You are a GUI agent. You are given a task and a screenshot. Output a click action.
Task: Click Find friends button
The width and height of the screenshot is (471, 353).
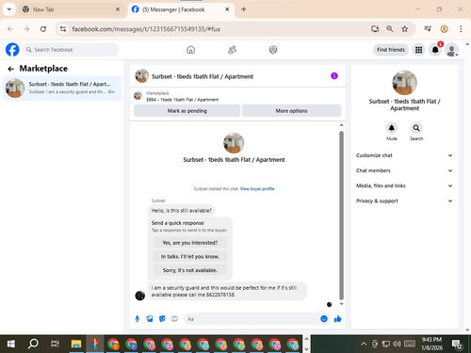[x=391, y=50]
